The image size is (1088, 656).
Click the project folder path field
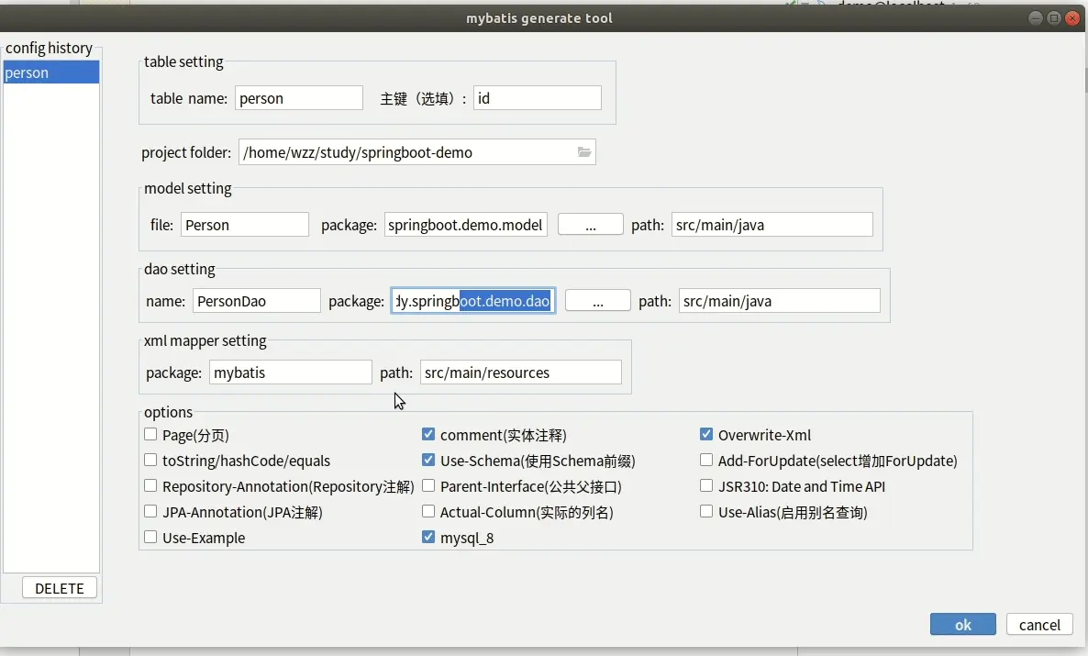417,152
